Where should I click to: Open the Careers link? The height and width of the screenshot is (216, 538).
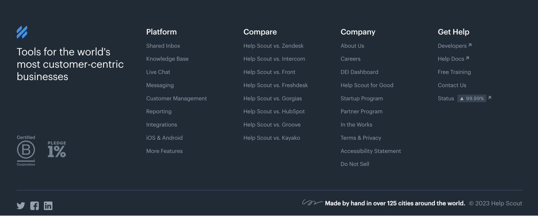point(350,59)
